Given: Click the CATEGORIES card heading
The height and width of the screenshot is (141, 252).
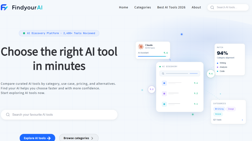Looking at the screenshot, I should pyautogui.click(x=220, y=104).
